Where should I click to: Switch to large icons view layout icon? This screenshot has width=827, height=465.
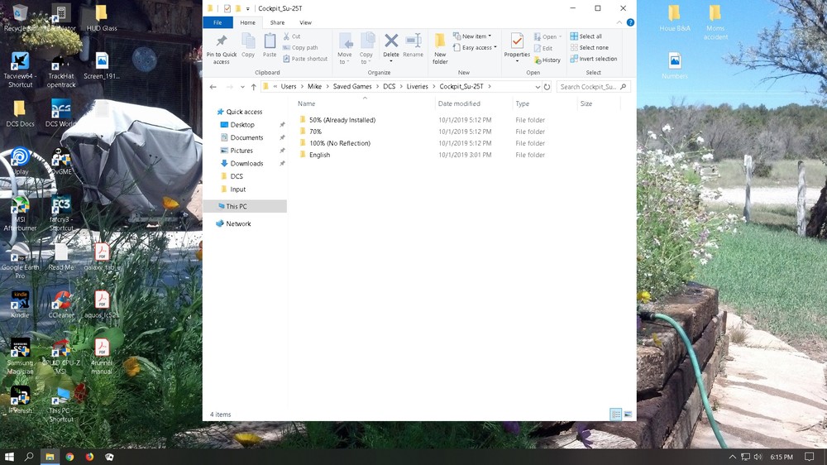click(628, 415)
